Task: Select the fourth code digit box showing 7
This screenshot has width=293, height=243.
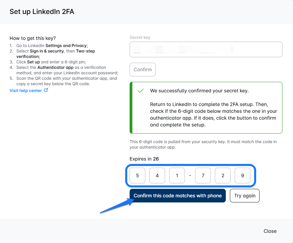Action: 203,176
